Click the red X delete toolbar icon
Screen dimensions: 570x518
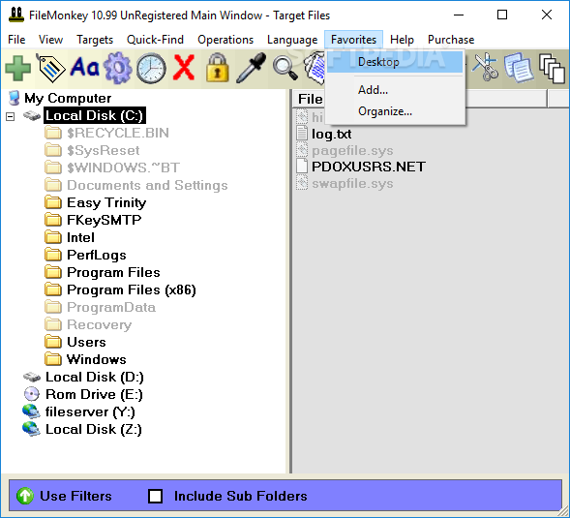coord(184,68)
